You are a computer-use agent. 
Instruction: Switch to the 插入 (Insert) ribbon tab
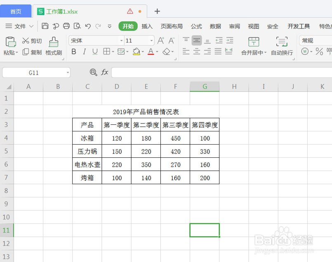(x=147, y=26)
